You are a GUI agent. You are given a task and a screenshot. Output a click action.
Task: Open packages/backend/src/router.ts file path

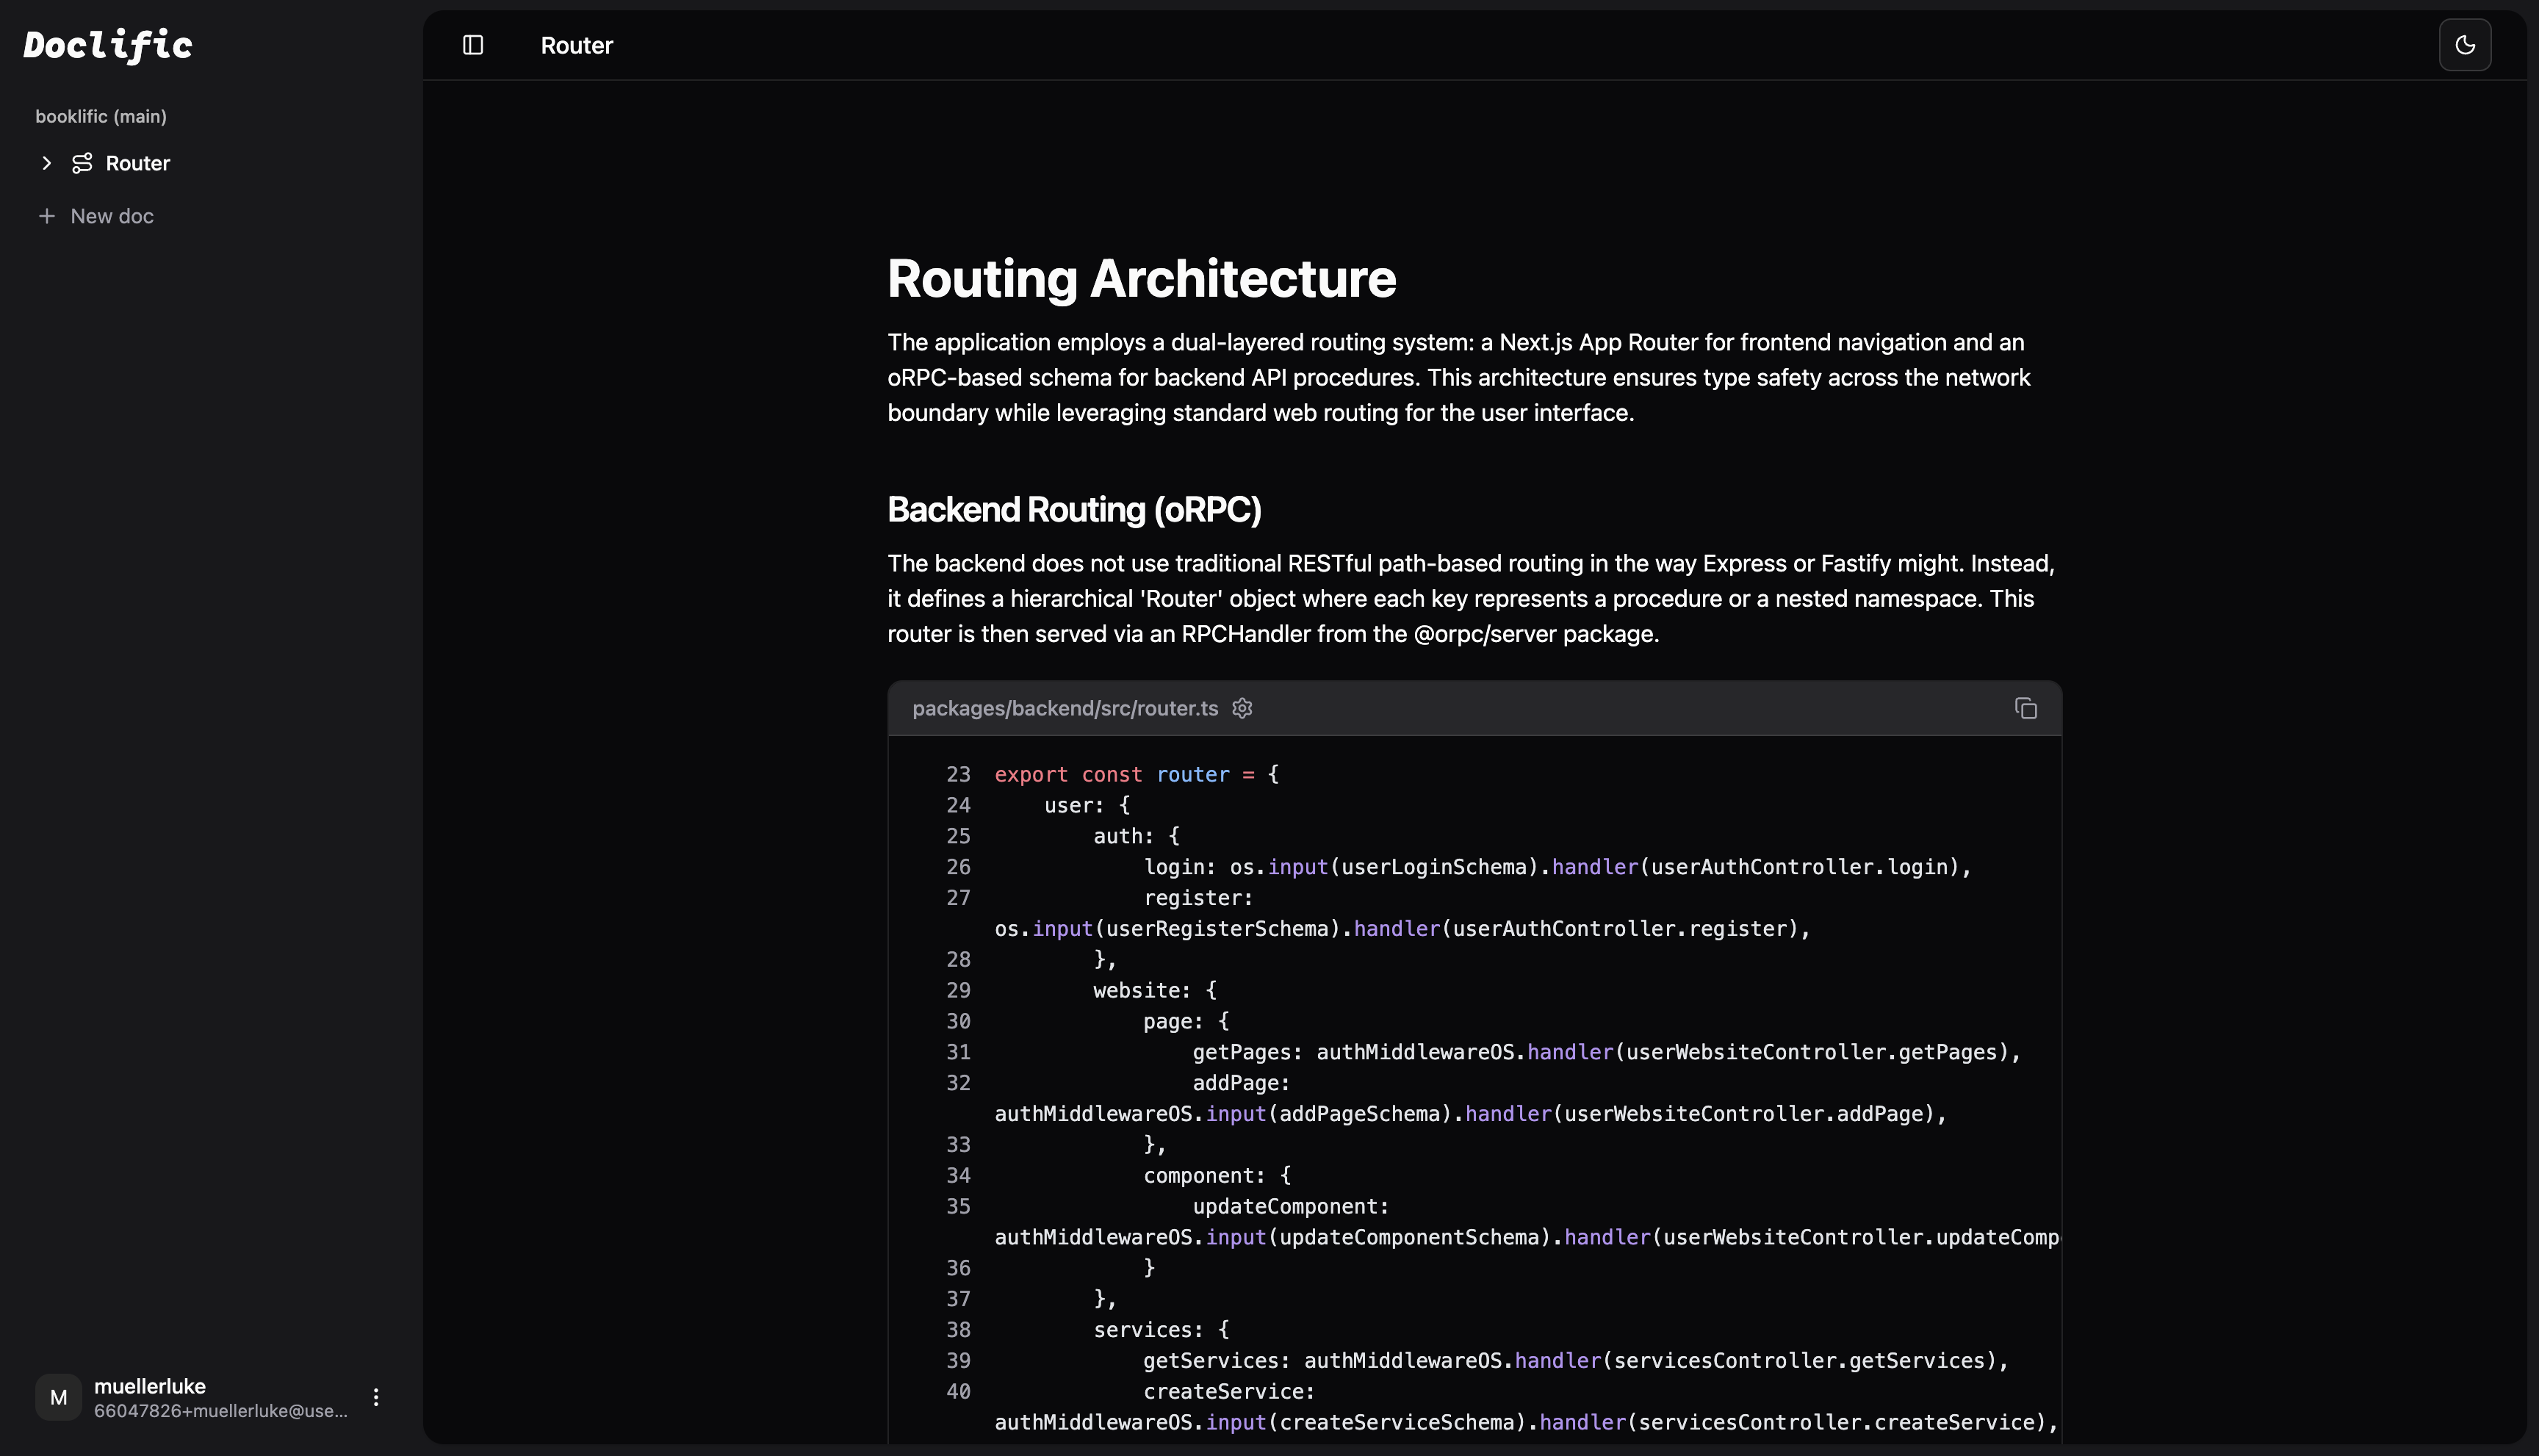tap(1065, 709)
